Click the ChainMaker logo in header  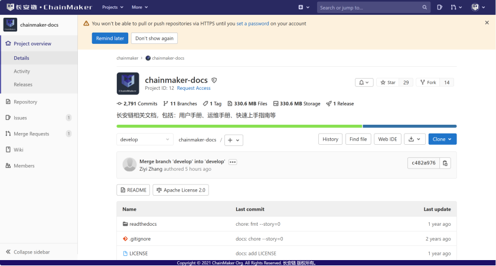[50, 7]
